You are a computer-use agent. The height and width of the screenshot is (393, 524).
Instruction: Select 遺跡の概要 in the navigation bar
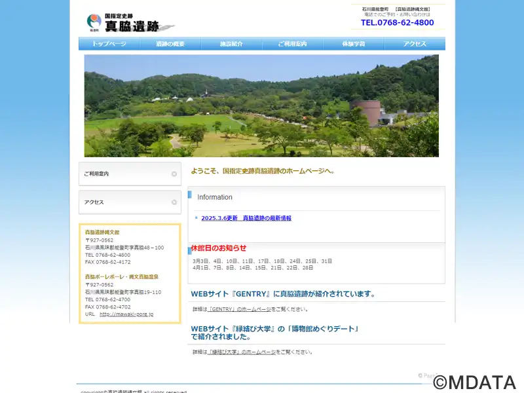pyautogui.click(x=170, y=44)
